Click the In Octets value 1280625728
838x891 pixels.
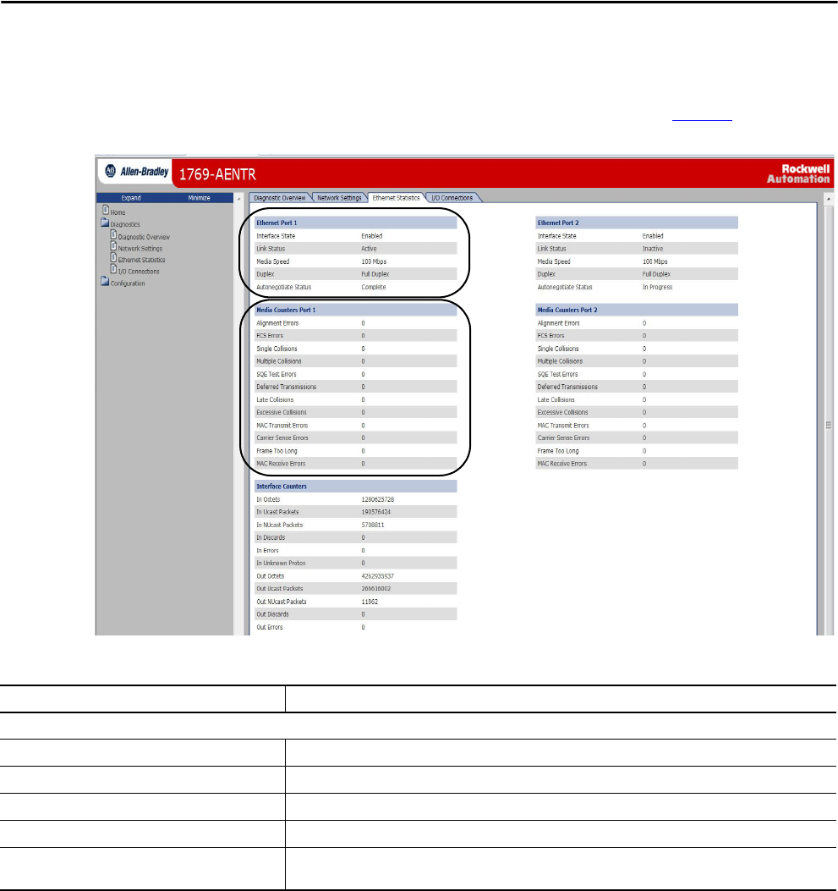377,499
